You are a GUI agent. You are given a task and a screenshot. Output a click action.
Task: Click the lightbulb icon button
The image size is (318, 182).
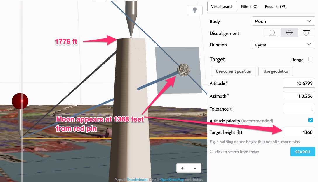click(195, 10)
